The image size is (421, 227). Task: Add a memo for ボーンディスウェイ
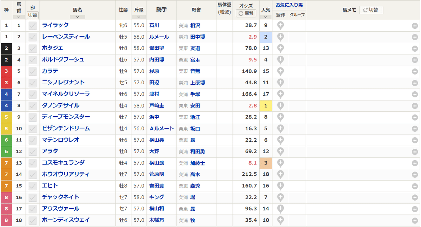pos(414,220)
